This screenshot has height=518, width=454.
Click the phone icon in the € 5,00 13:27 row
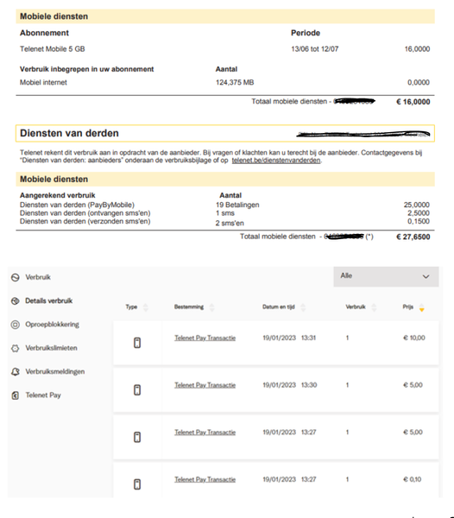(x=137, y=437)
